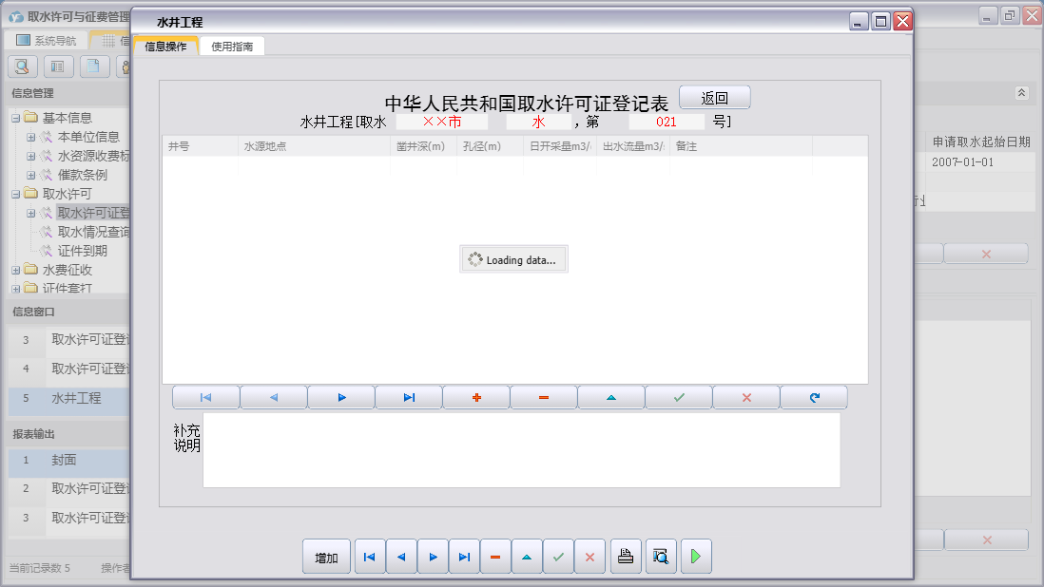Open the 系统导航 tab
The width and height of the screenshot is (1044, 587).
pyautogui.click(x=48, y=41)
